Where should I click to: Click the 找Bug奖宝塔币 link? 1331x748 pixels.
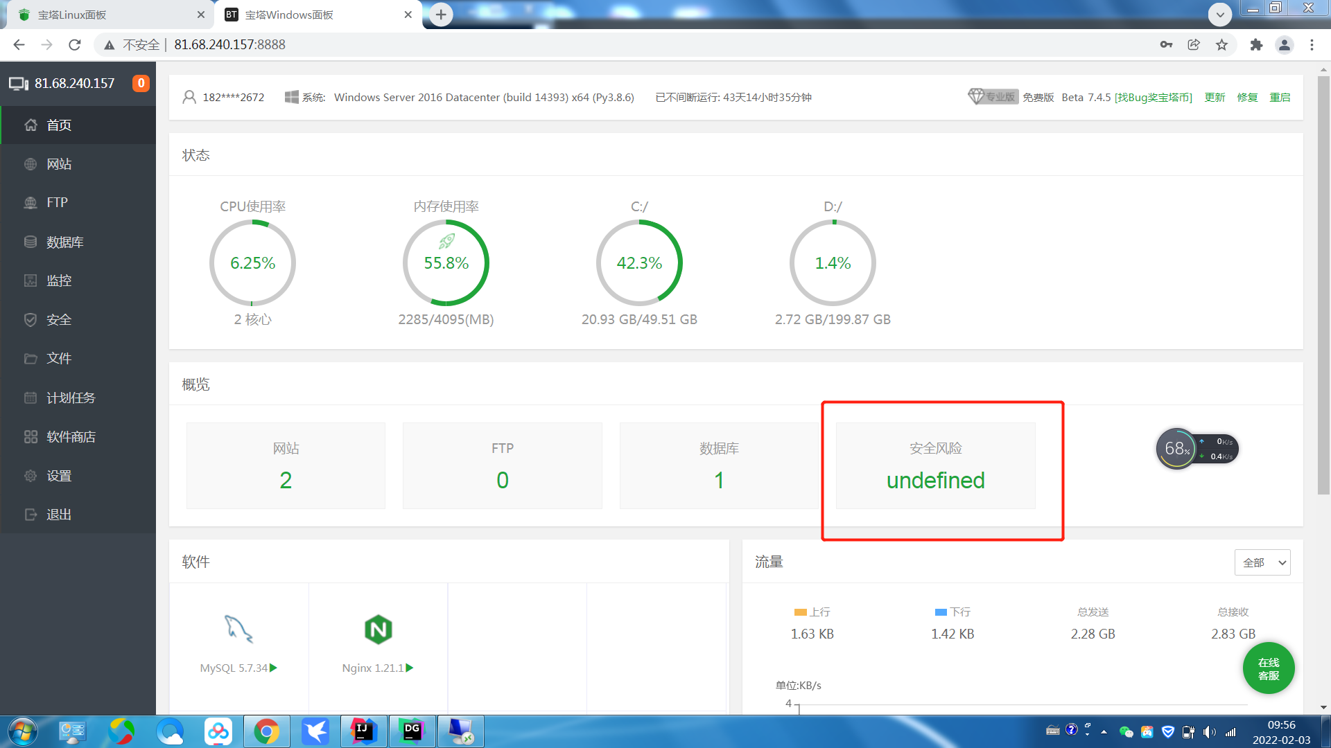click(1154, 97)
